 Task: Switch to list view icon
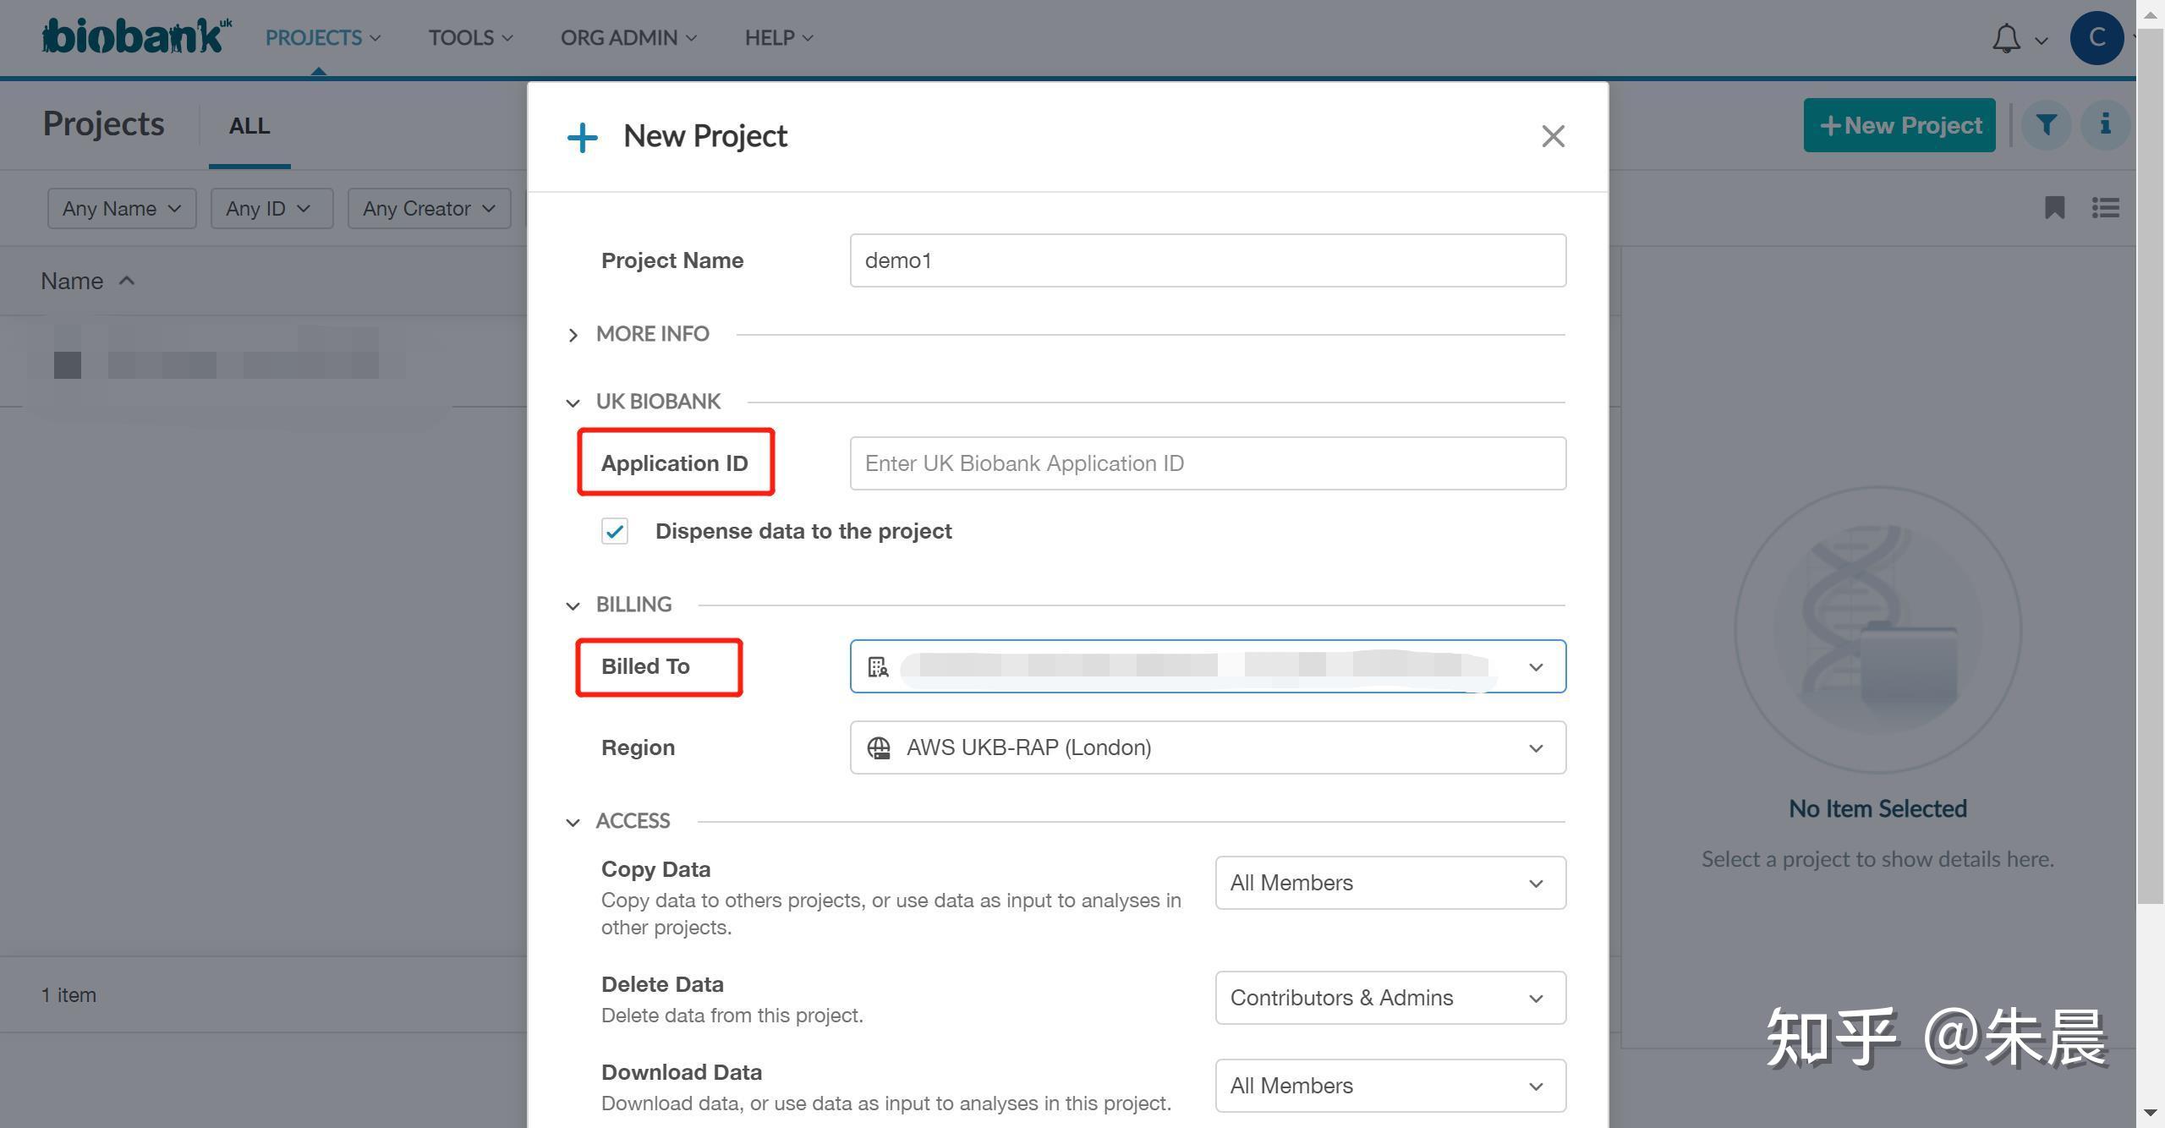pyautogui.click(x=2105, y=208)
